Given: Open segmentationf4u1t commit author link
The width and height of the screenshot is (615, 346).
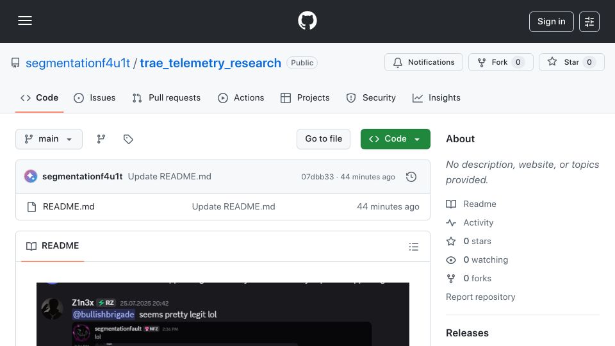Looking at the screenshot, I should pos(83,177).
